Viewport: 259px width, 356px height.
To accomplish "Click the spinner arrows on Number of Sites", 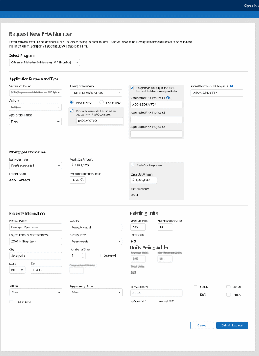I will click(x=82, y=256).
